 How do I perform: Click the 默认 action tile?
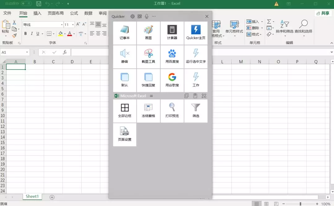coord(125,80)
